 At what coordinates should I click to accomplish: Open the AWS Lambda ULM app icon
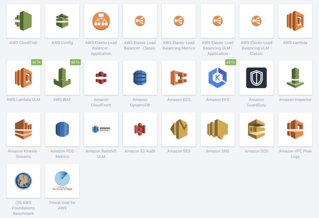tap(23, 78)
